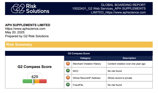Click orange warning icon beside Whois Record/IP Address
158x93 pixels.
tap(68, 78)
